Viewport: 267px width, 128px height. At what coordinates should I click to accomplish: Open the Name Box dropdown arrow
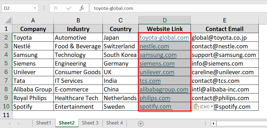[35, 8]
